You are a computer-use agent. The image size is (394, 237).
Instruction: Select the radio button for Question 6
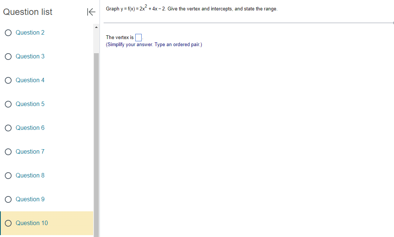point(8,128)
